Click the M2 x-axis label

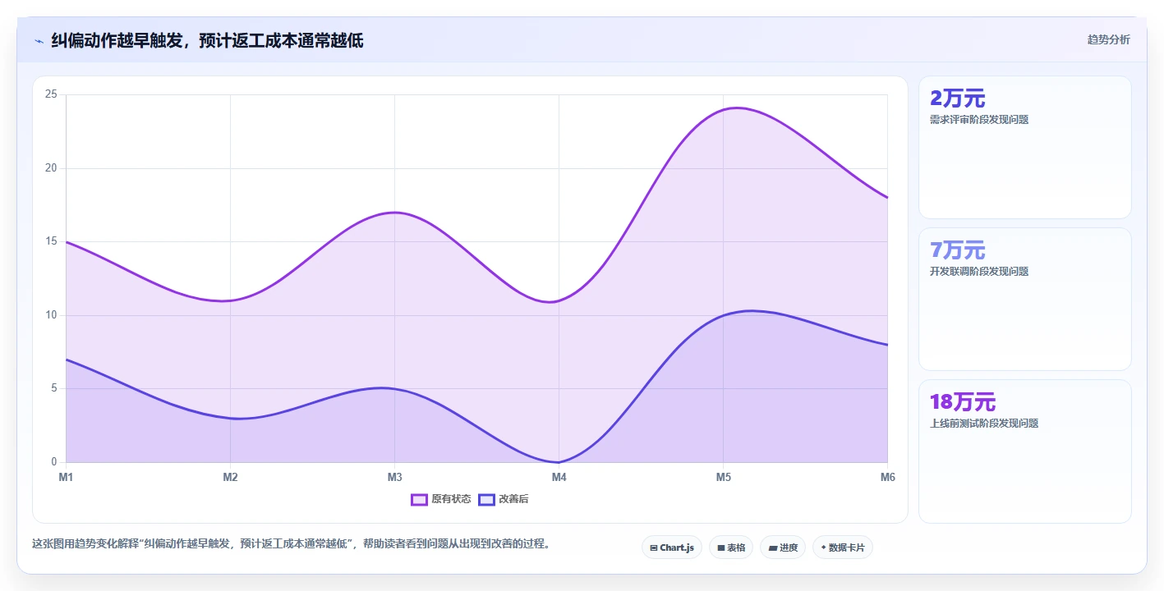[x=230, y=477]
